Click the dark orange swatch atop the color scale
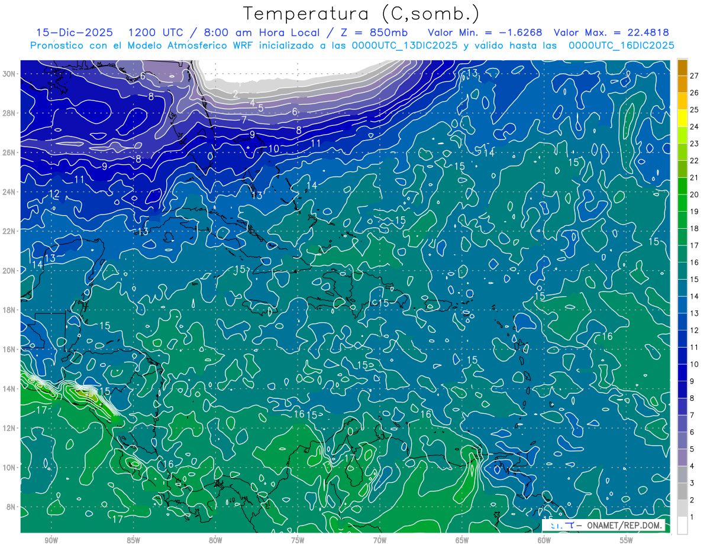 [x=682, y=67]
